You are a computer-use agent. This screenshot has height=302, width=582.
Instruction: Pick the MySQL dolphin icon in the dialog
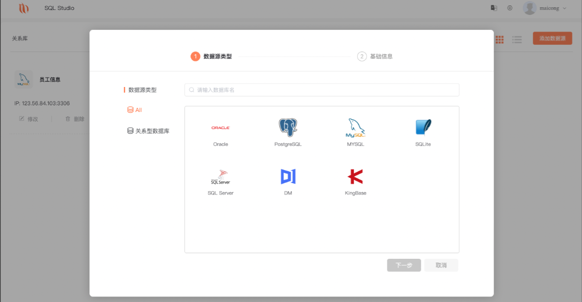[355, 128]
